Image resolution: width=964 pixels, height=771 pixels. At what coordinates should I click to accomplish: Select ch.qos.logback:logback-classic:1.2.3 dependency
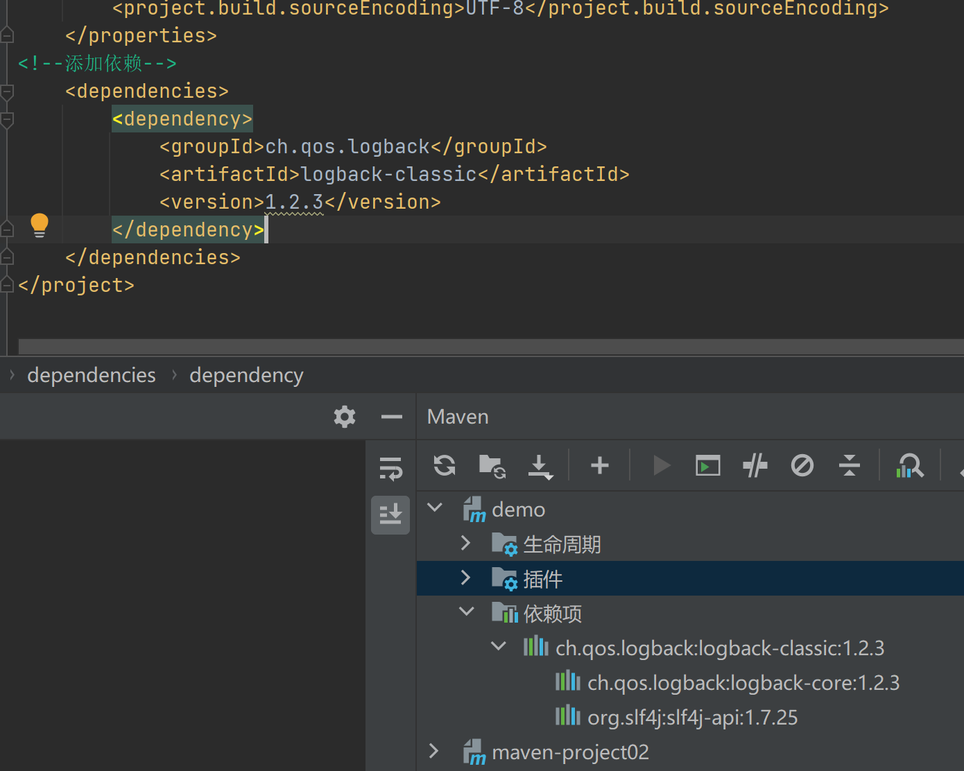[x=720, y=648]
